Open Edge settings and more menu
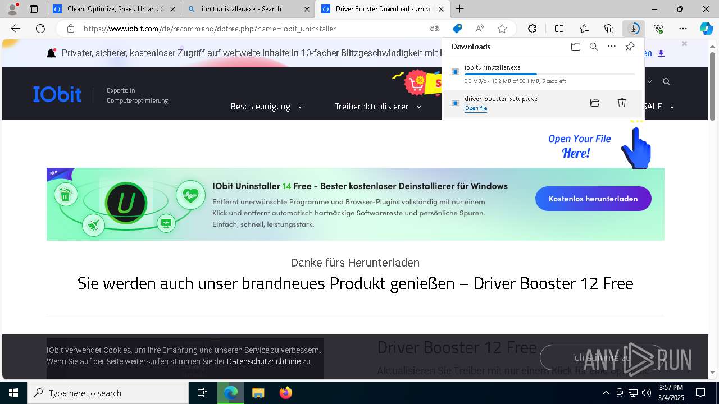 pyautogui.click(x=683, y=29)
